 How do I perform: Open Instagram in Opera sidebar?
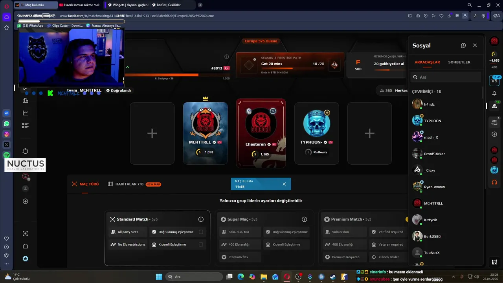(x=6, y=134)
